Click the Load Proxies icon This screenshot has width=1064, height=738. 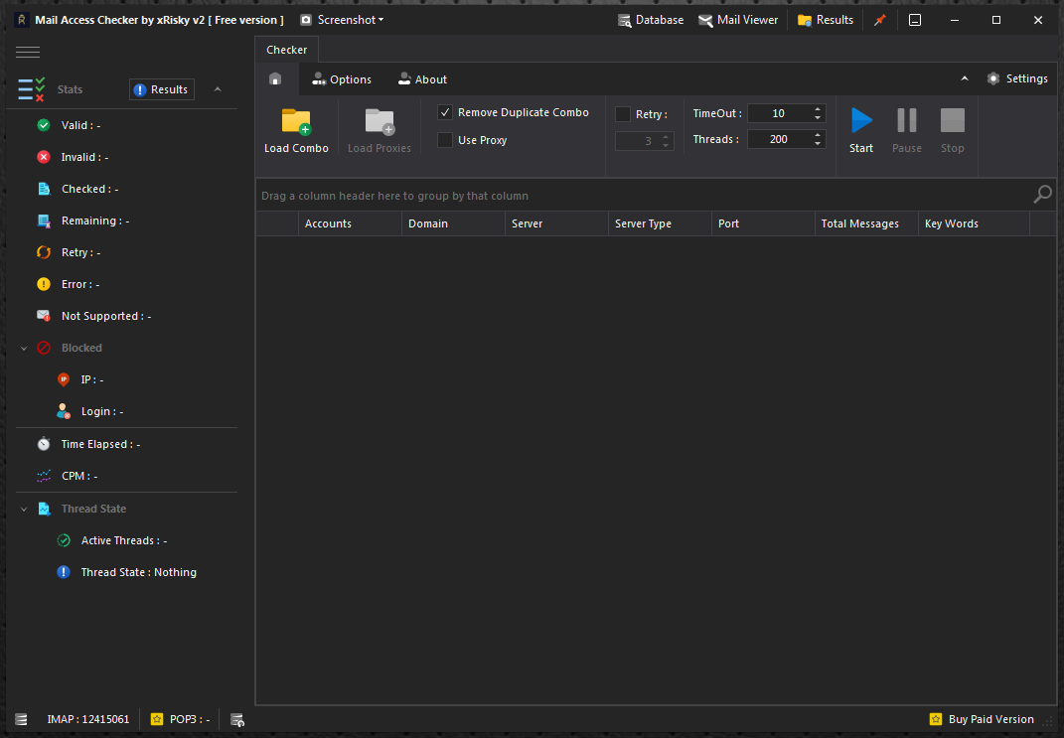[x=379, y=121]
